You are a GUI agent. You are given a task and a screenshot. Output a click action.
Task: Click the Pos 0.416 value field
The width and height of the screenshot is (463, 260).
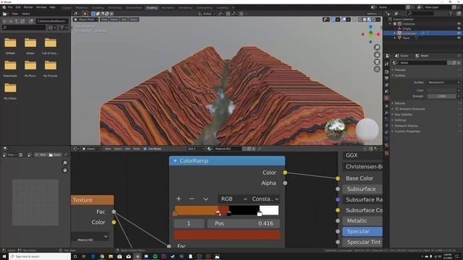243,223
